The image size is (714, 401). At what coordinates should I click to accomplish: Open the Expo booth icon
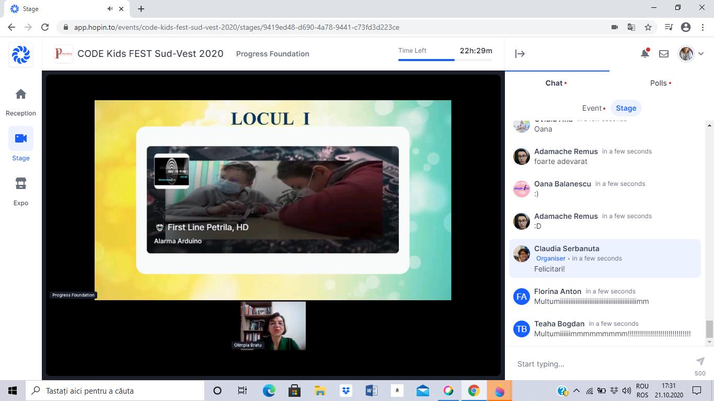coord(21,184)
